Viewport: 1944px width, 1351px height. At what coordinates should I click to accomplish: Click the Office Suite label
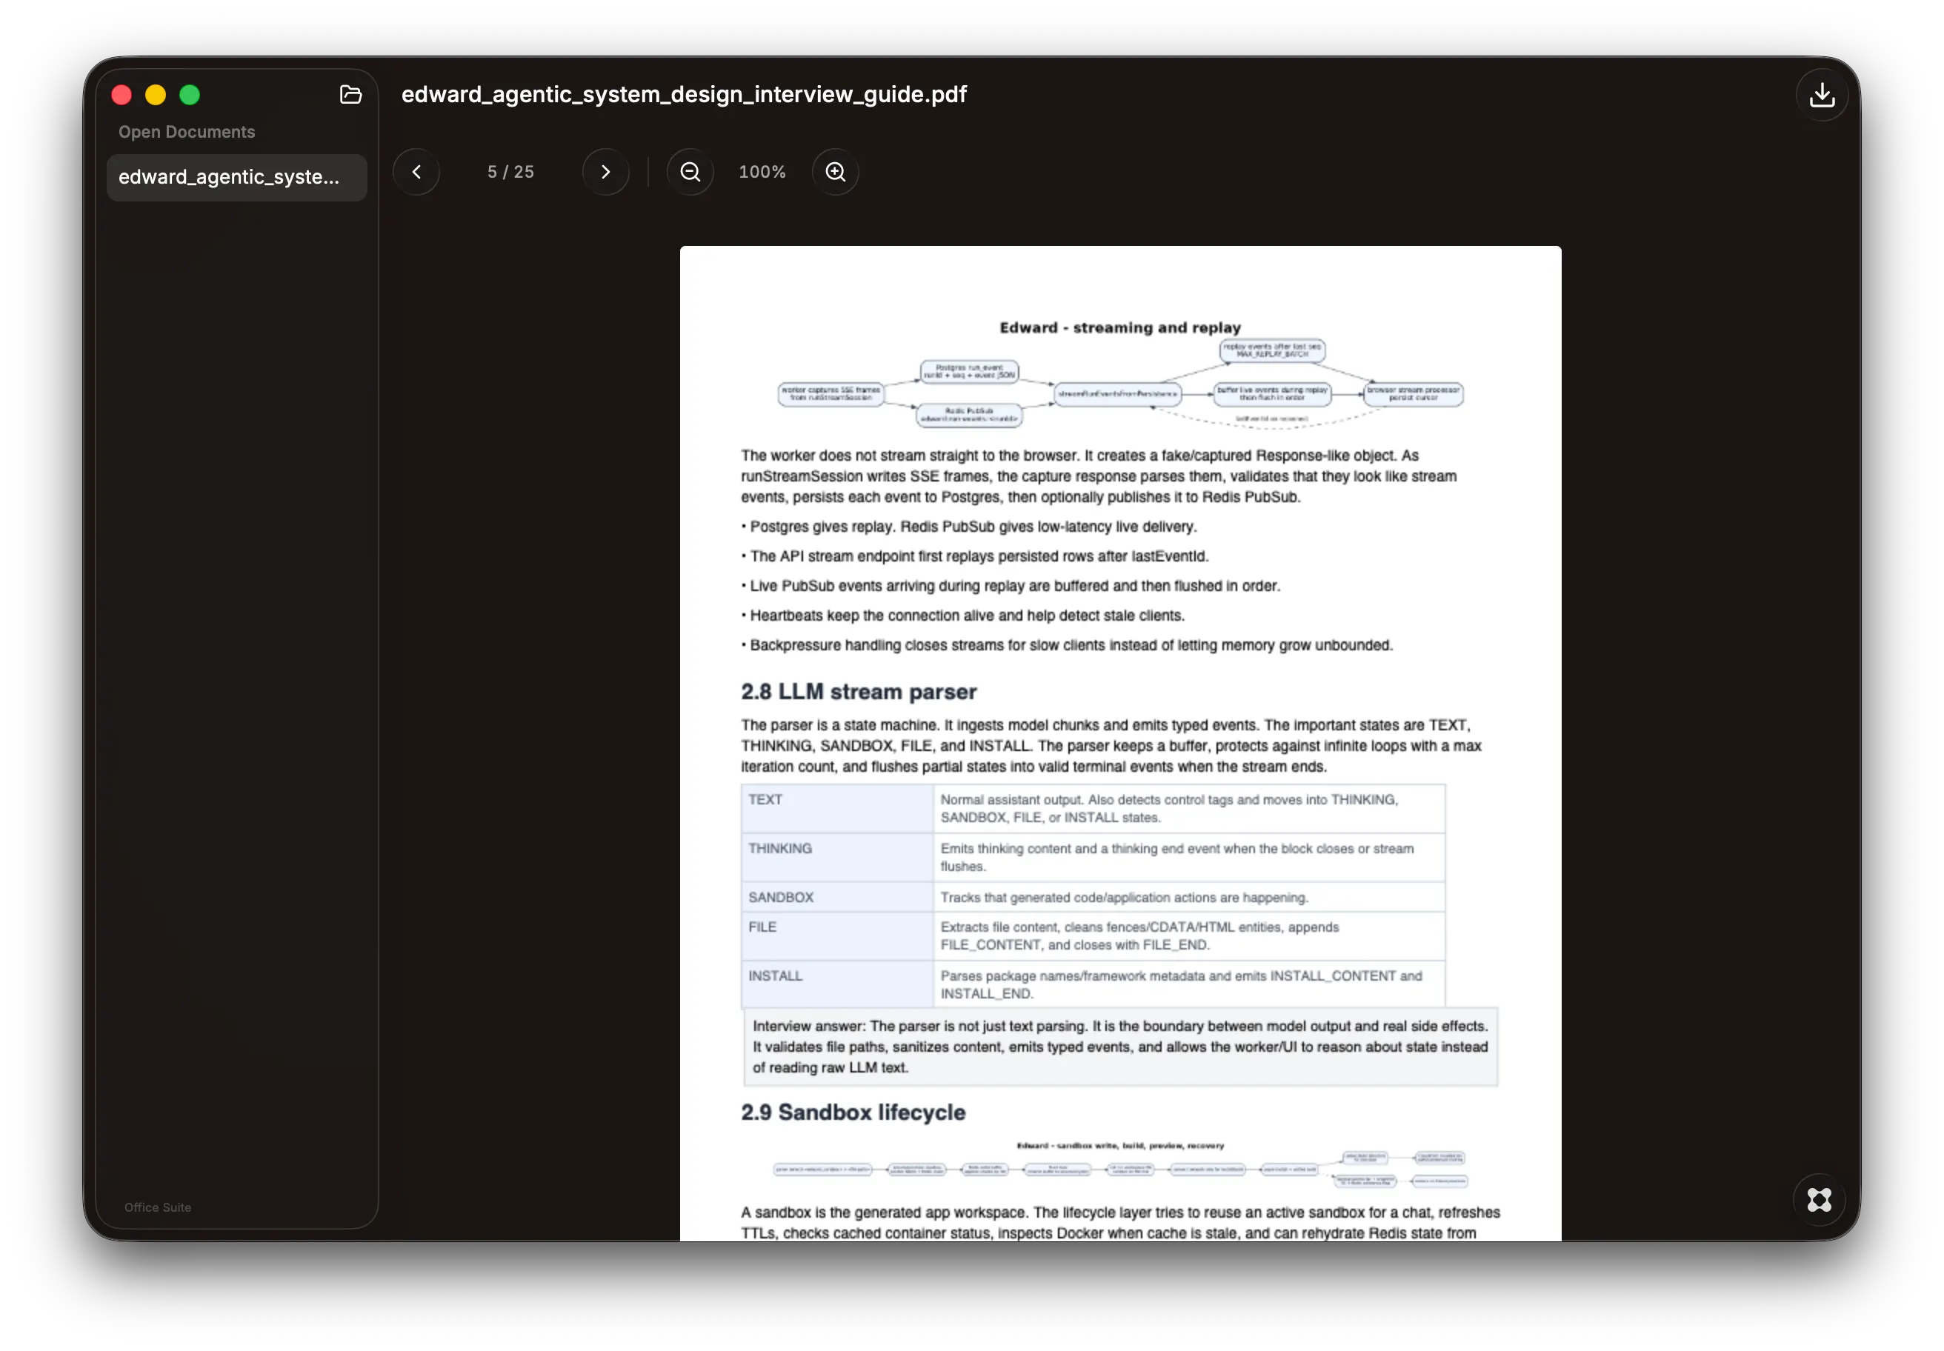tap(158, 1207)
